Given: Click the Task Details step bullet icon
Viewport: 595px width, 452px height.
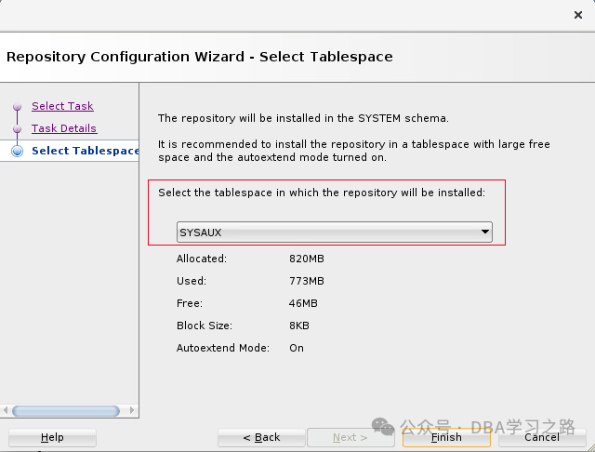Looking at the screenshot, I should 17,129.
